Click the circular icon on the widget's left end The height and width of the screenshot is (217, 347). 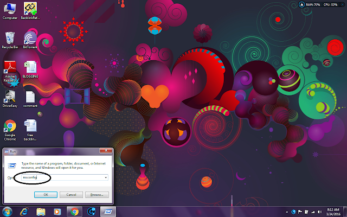click(301, 4)
